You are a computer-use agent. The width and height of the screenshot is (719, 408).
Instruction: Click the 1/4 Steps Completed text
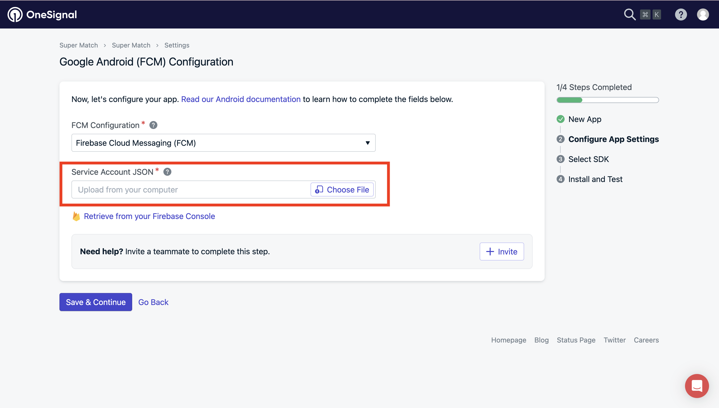594,87
